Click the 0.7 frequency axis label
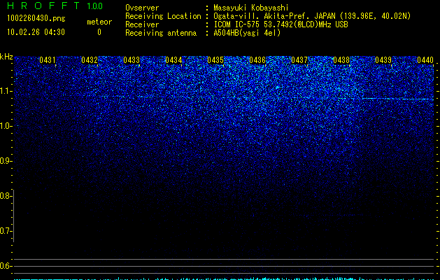Image resolution: width=440 pixels, height=280 pixels. pos(6,231)
